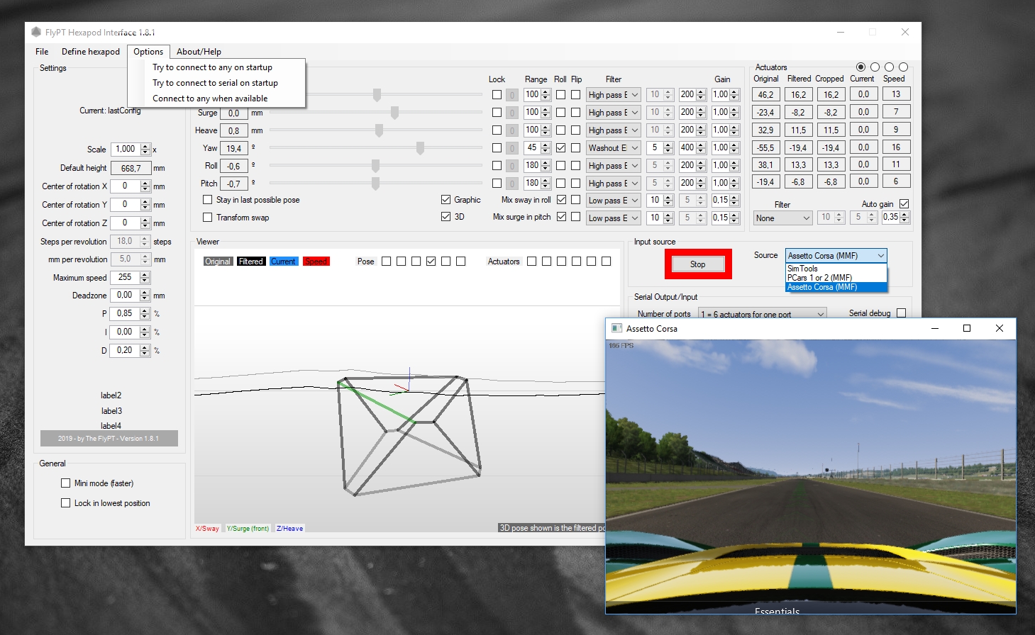The image size is (1035, 635).
Task: Increase Scale value with up spinner arrow
Action: [x=145, y=146]
